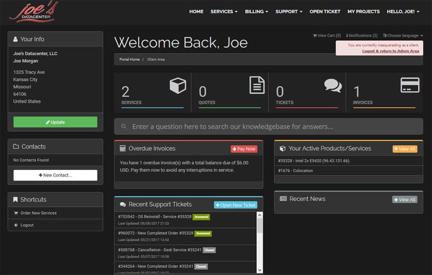432x275 pixels.
Task: Click the knowledgebase search magnifier icon
Action: point(124,126)
